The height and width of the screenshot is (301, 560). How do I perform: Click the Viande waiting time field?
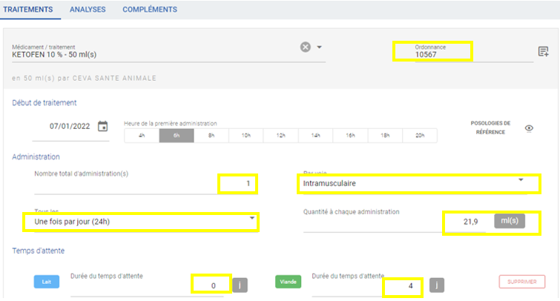point(367,285)
